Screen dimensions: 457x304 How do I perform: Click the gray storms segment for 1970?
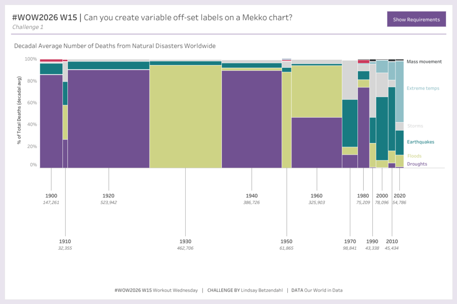point(350,80)
